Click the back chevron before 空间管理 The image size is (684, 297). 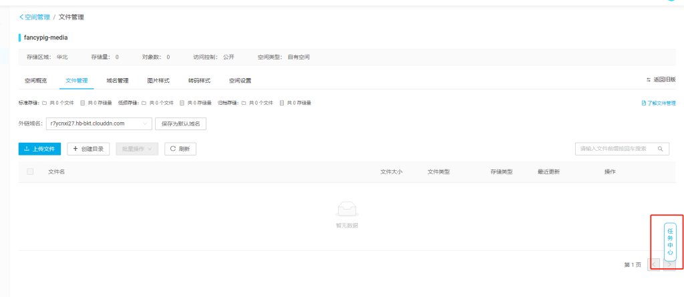(21, 17)
